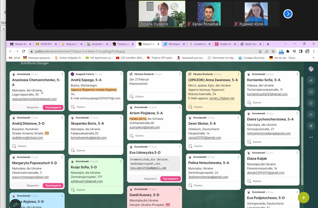Open Padlet notifications bell

311,103
